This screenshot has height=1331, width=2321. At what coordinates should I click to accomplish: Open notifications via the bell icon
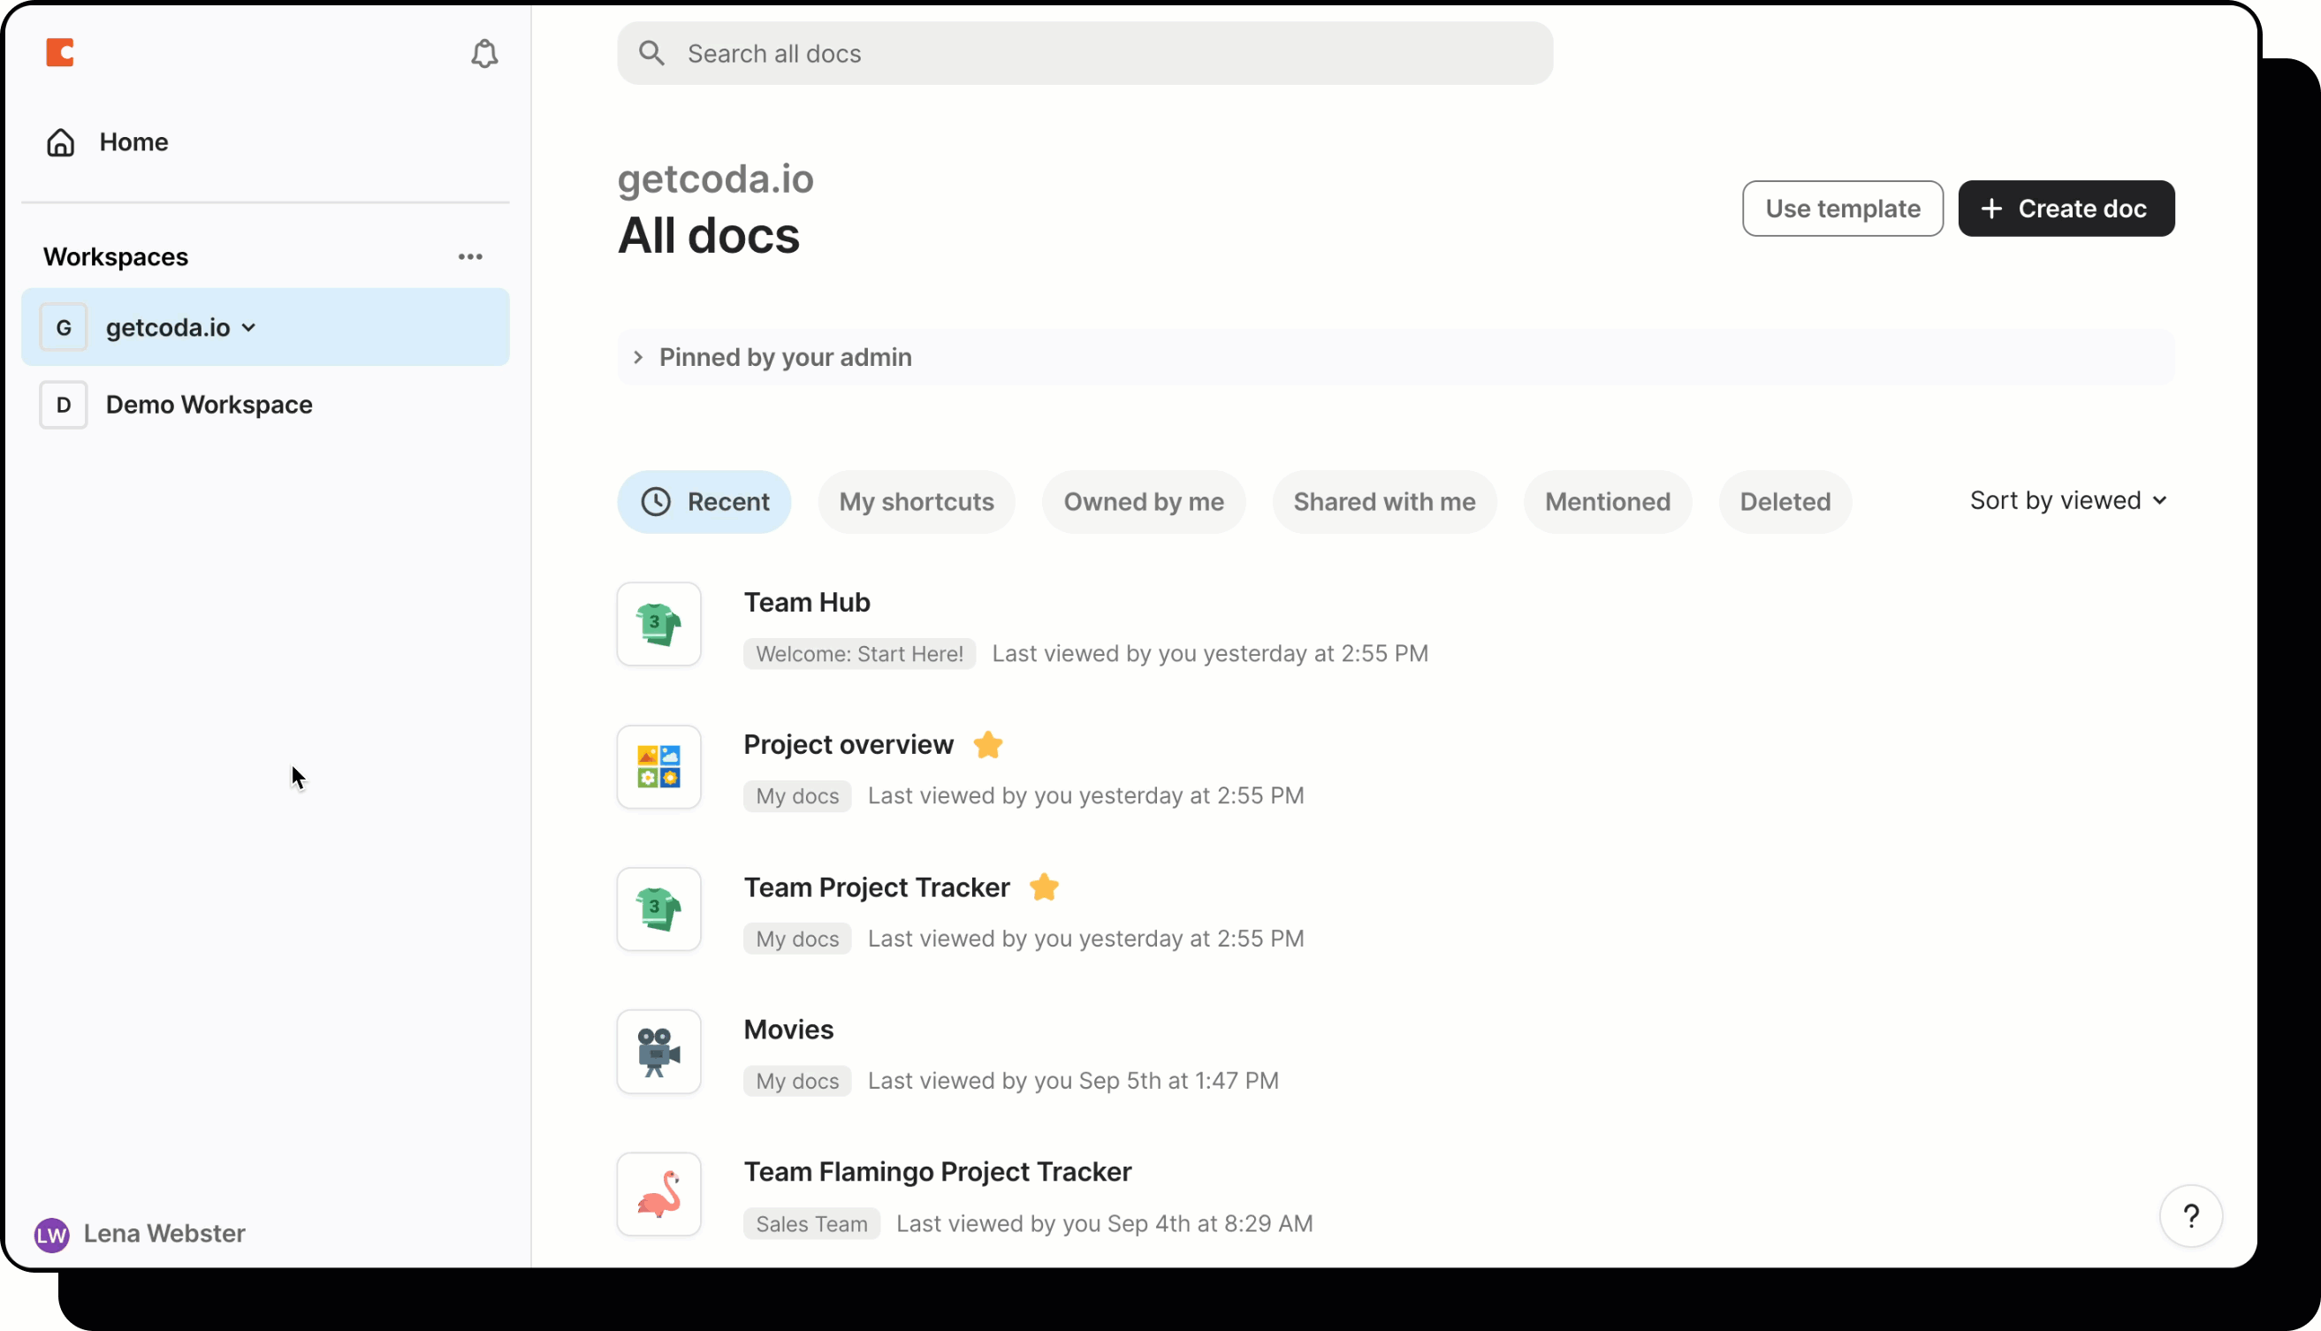(x=483, y=53)
